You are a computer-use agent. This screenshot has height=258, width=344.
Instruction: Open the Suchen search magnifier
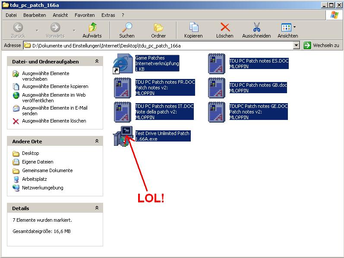tap(127, 28)
